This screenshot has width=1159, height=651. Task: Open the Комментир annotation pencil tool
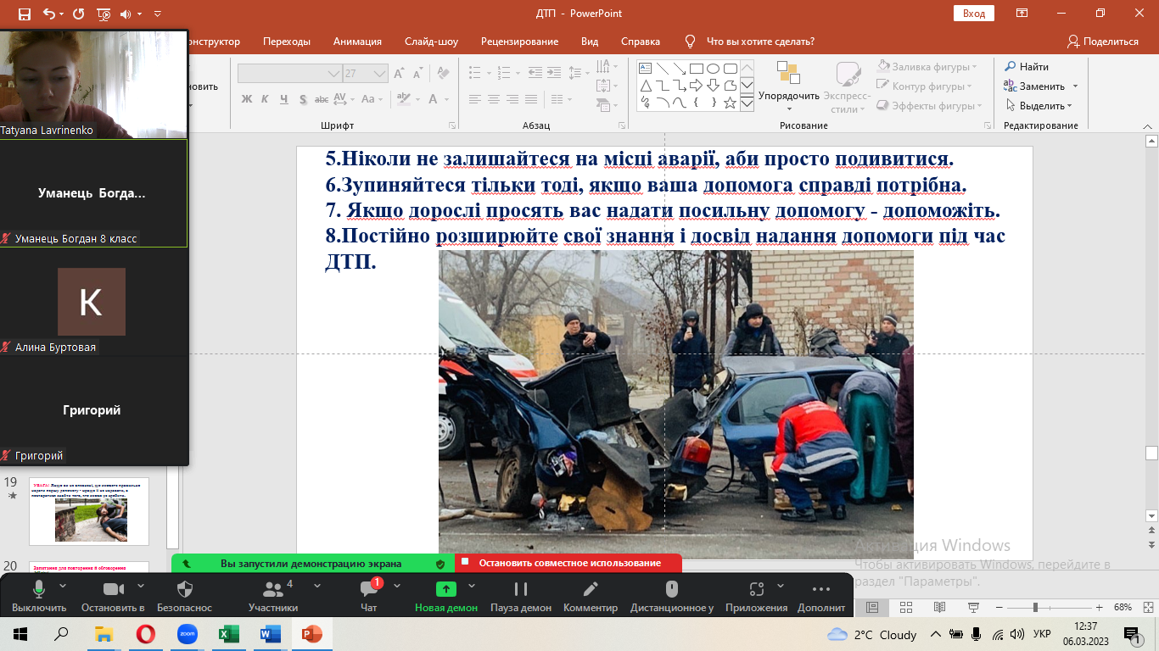point(591,590)
